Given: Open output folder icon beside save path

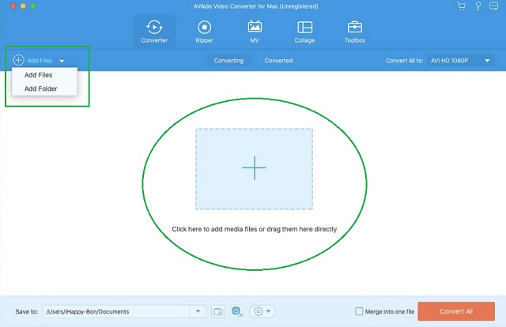Looking at the screenshot, I should [218, 311].
